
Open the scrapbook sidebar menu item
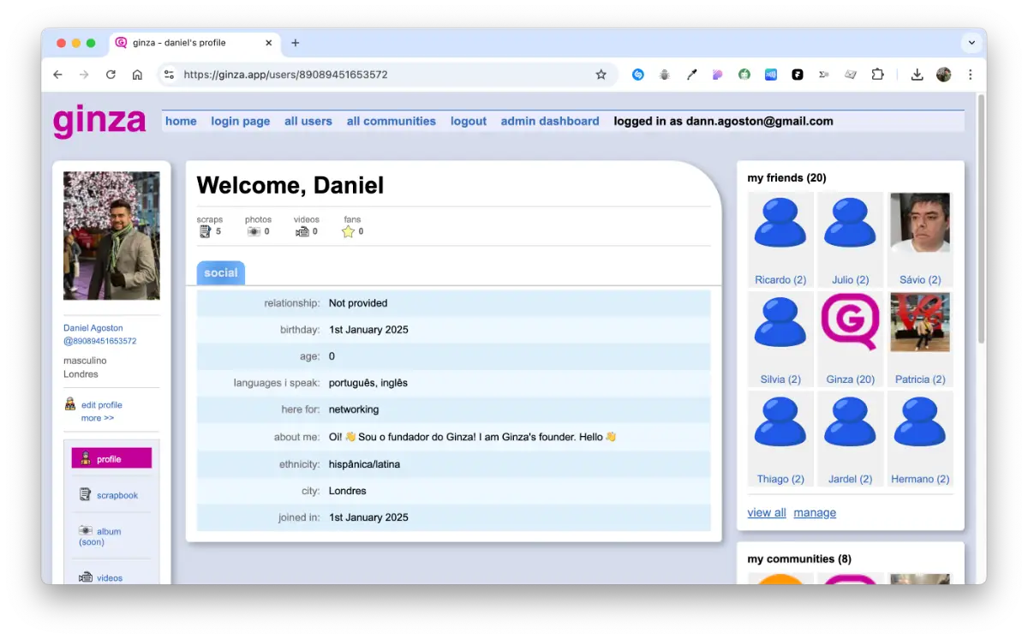[x=117, y=495]
